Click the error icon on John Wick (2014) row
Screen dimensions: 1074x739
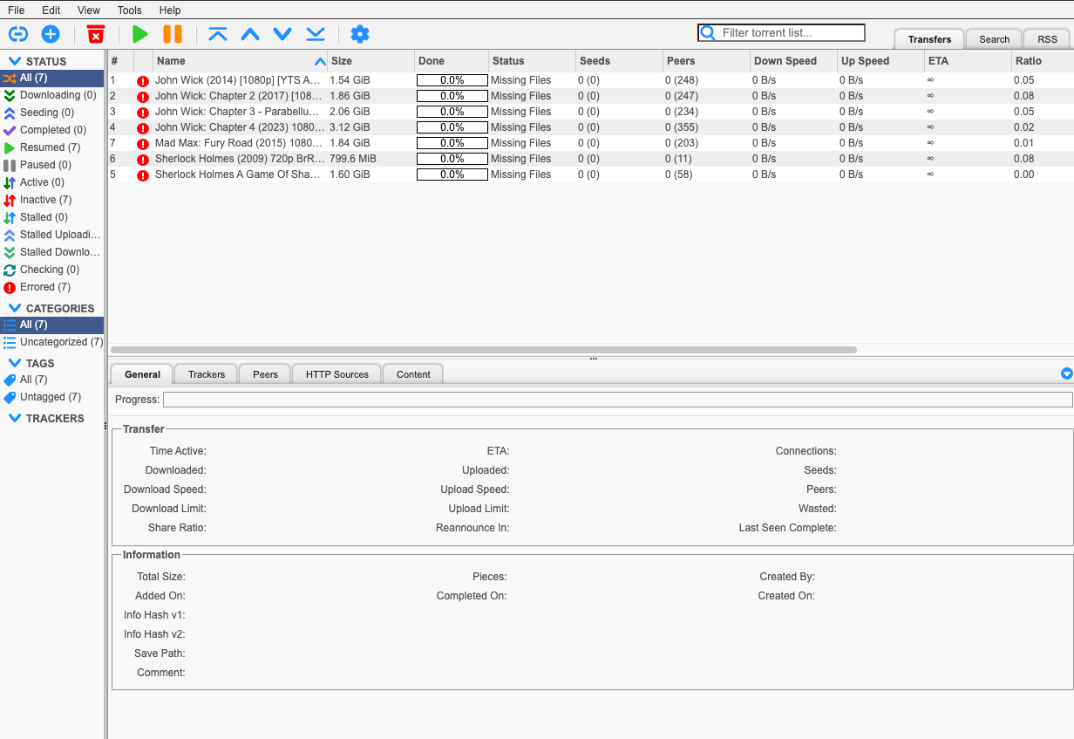143,81
